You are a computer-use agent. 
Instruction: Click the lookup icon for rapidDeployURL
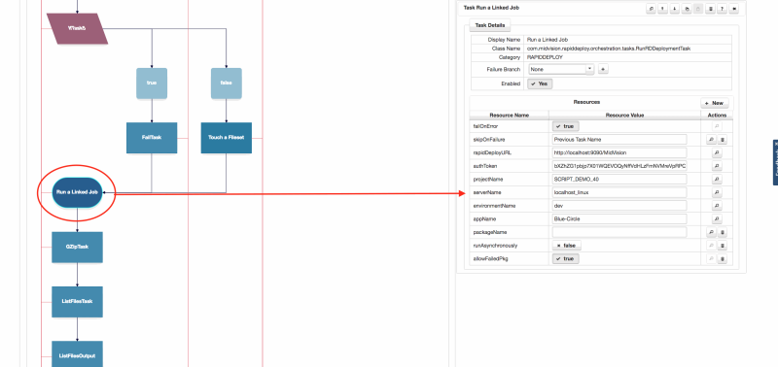(717, 153)
